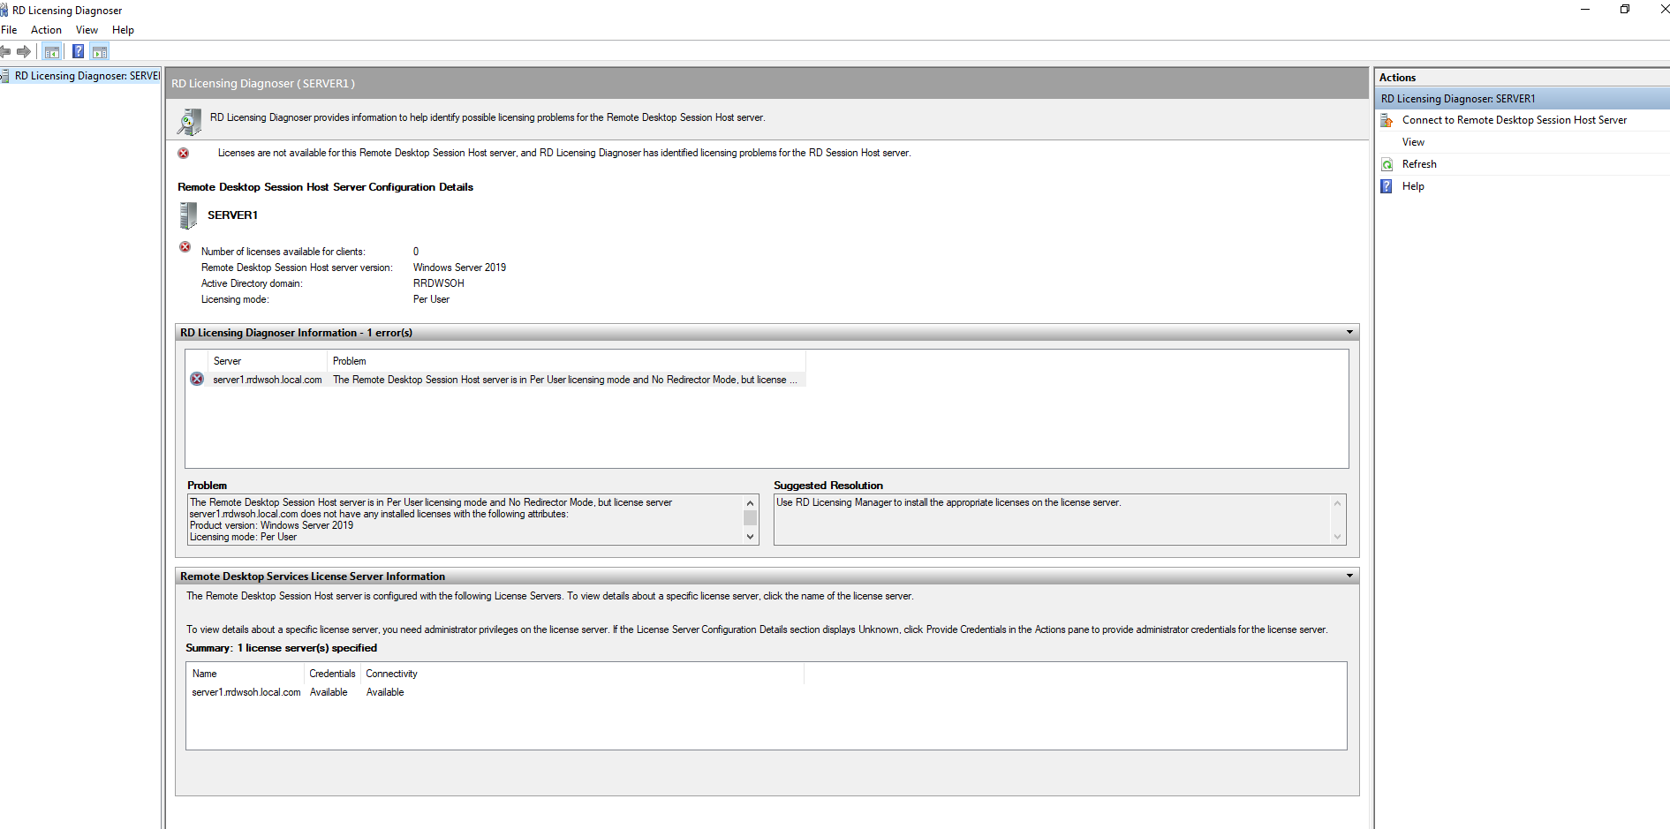This screenshot has width=1670, height=829.
Task: Collapse the License Server Information section
Action: tap(1349, 577)
